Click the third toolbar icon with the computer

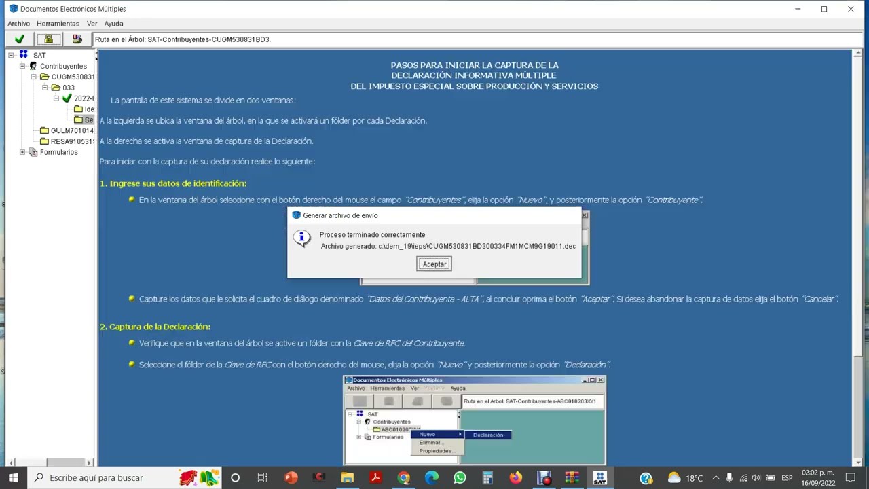pos(77,39)
